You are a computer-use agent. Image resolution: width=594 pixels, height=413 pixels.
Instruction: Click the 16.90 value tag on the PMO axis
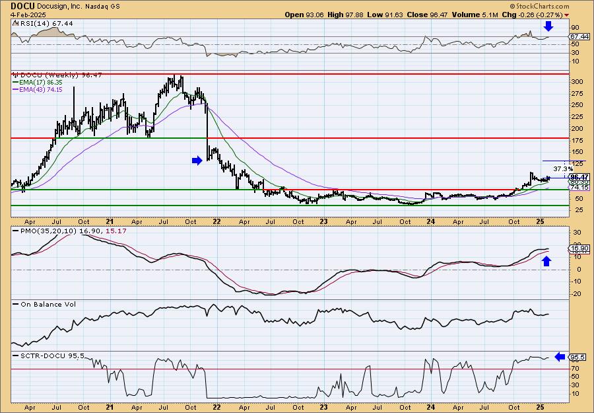pos(579,248)
